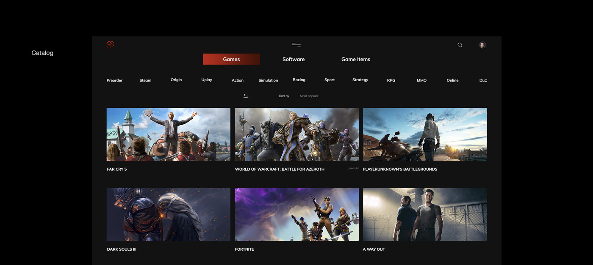Click the DARK SOULS III title

(x=122, y=249)
